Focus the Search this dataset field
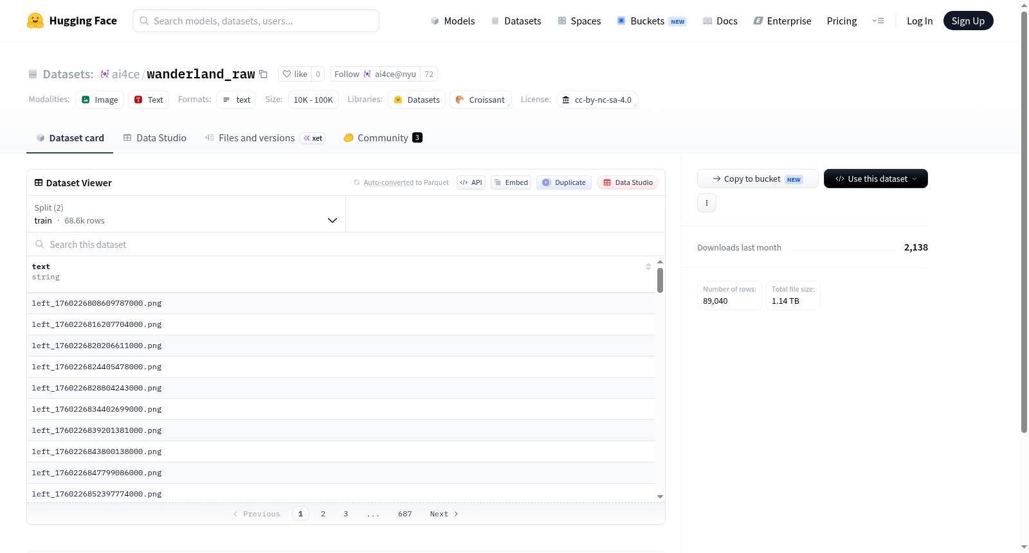The image size is (1029, 553). coord(346,244)
